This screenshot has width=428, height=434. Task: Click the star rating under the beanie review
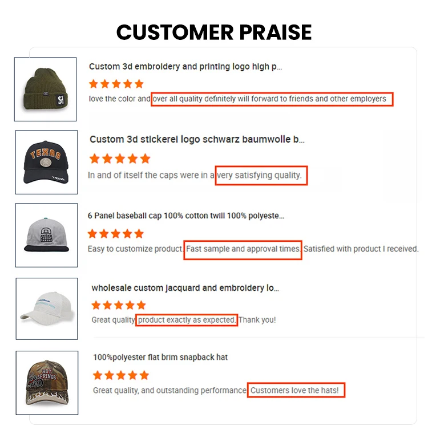[116, 84]
